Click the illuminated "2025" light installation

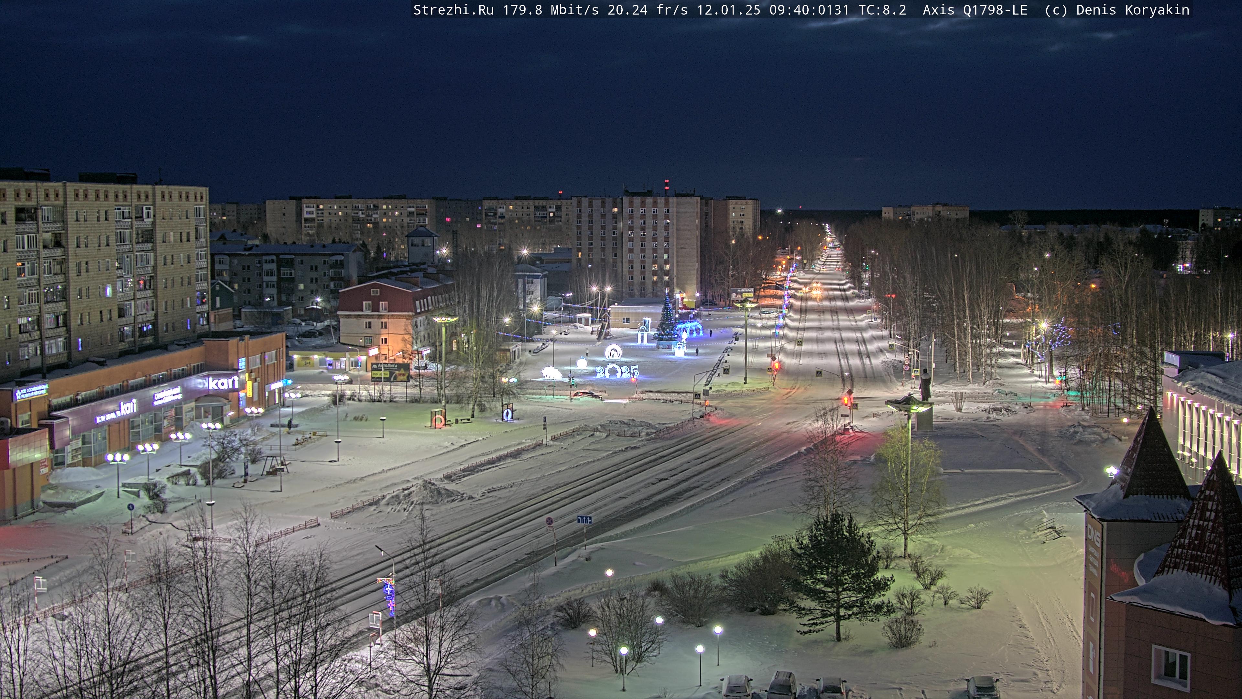click(617, 371)
